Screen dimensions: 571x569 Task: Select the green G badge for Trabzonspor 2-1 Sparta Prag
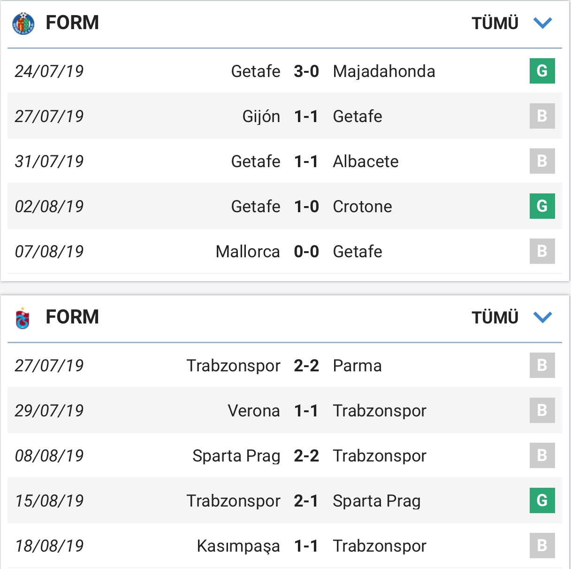(x=542, y=500)
